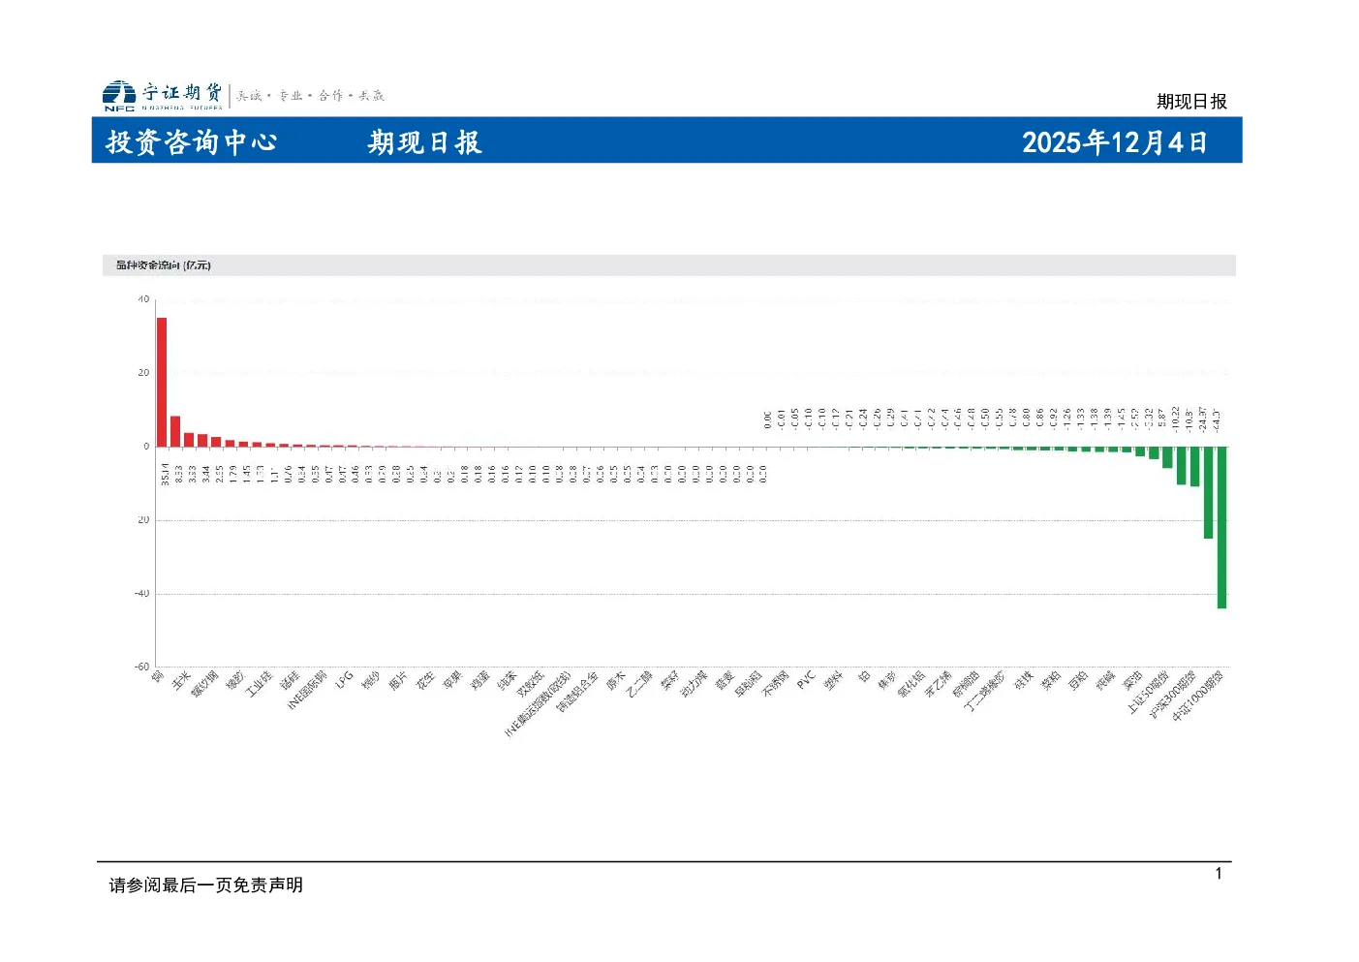Click the 35.04 value label
Viewport: 1359px width, 962px height.
click(x=165, y=473)
